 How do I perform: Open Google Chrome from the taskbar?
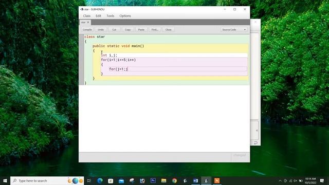(x=174, y=180)
